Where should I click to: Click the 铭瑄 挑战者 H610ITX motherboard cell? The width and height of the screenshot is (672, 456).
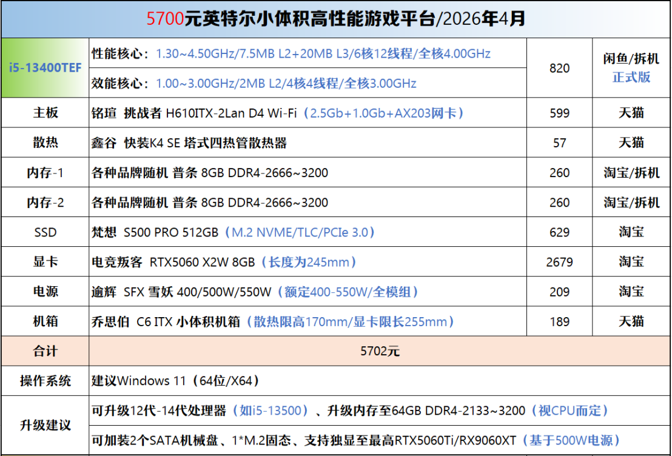click(307, 113)
